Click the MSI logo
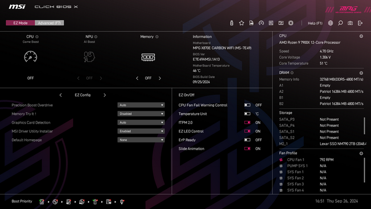371x209 pixels. tap(17, 7)
